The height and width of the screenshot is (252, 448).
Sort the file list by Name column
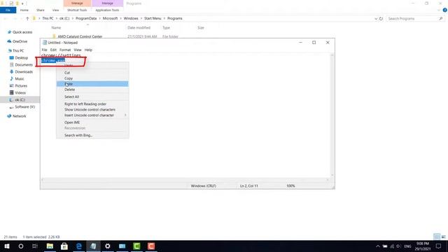(x=56, y=28)
